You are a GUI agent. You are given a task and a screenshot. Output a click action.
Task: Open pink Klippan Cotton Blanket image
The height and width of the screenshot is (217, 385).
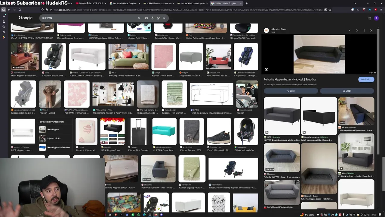coord(164,57)
